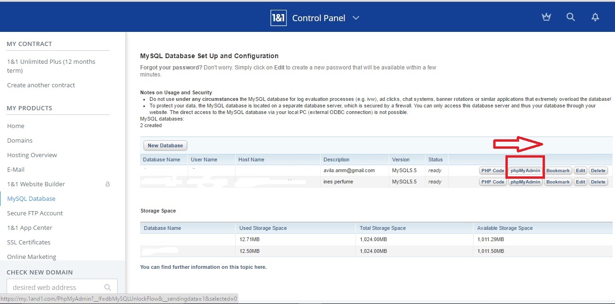Click the Total Storage Space header
This screenshot has width=615, height=304.
383,228
